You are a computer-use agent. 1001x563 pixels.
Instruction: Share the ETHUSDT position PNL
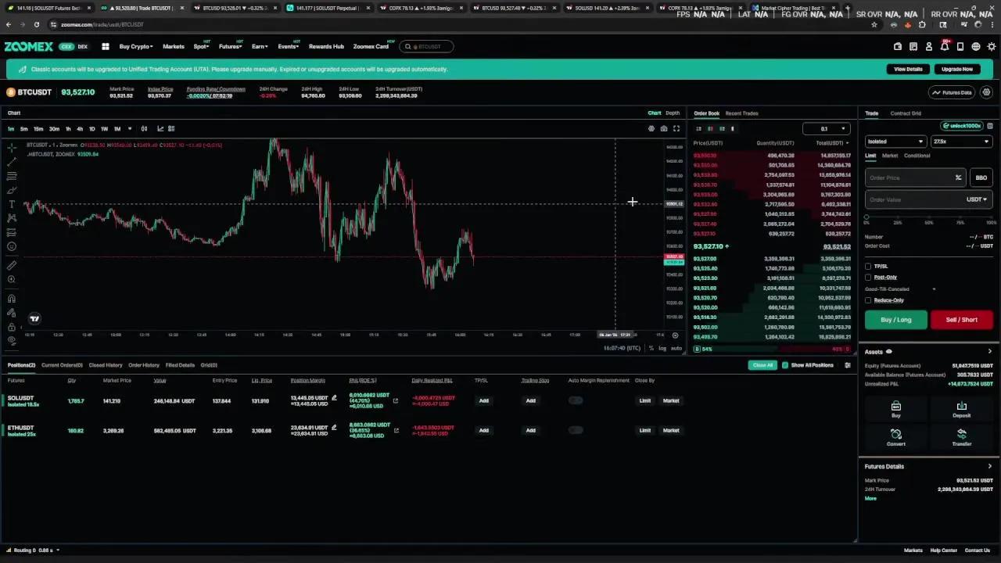396,430
